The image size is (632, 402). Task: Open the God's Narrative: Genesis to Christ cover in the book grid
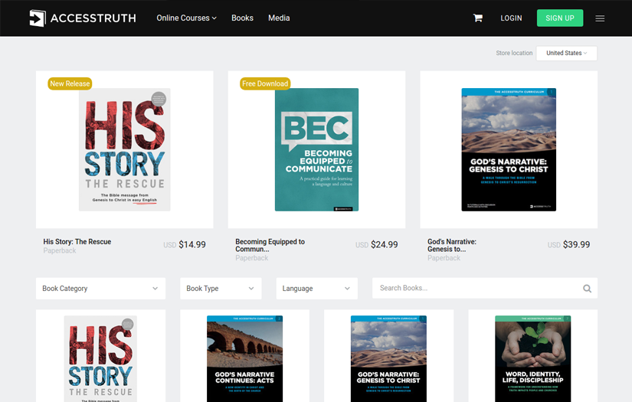tap(388, 358)
